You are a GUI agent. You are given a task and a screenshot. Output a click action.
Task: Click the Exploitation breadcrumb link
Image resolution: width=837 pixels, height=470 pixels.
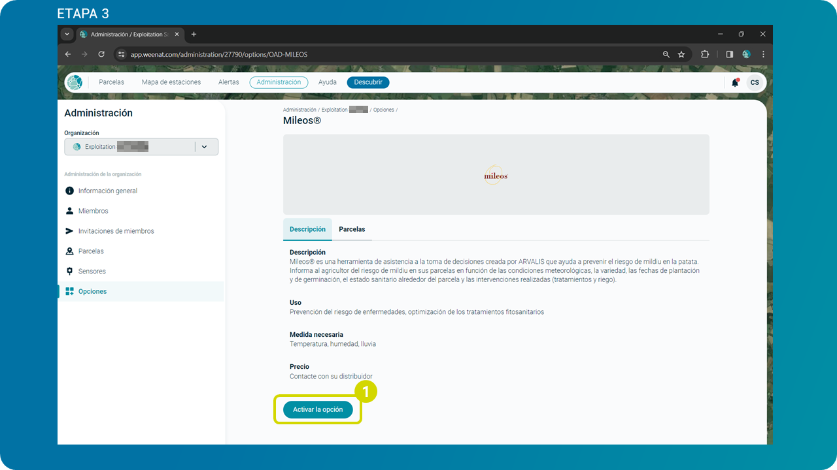(345, 110)
